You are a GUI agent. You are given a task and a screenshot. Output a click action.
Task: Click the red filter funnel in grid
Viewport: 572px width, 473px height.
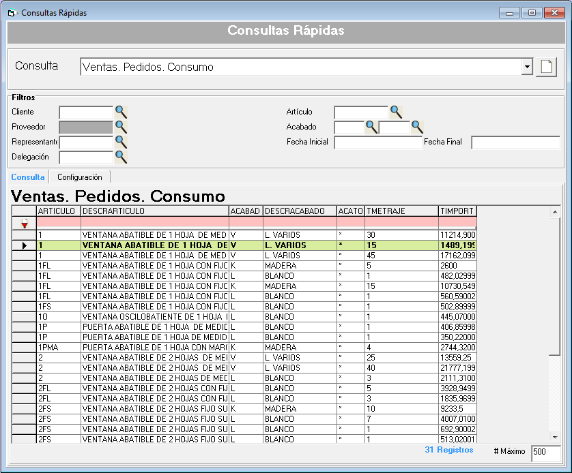coord(25,223)
